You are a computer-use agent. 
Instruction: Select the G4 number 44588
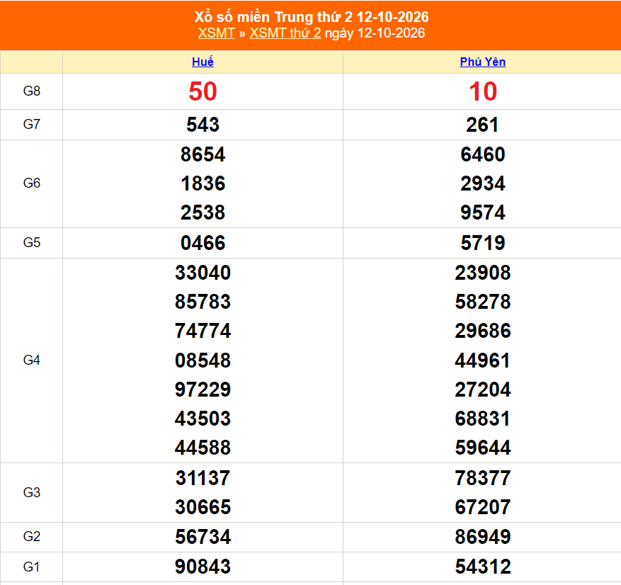[203, 448]
